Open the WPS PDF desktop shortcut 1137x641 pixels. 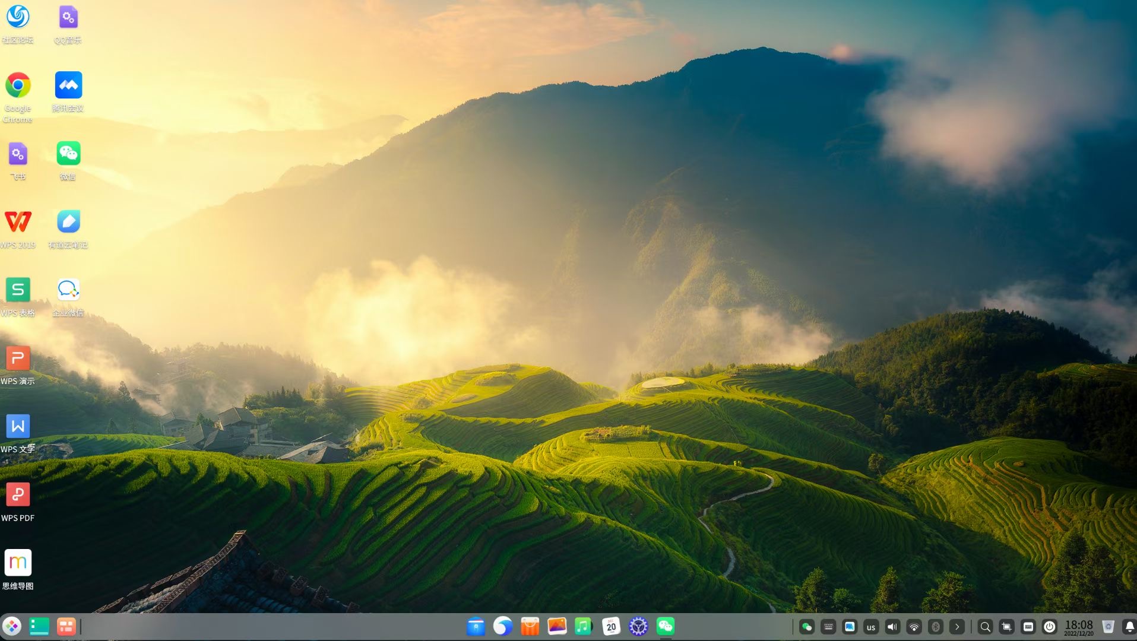coord(18,495)
